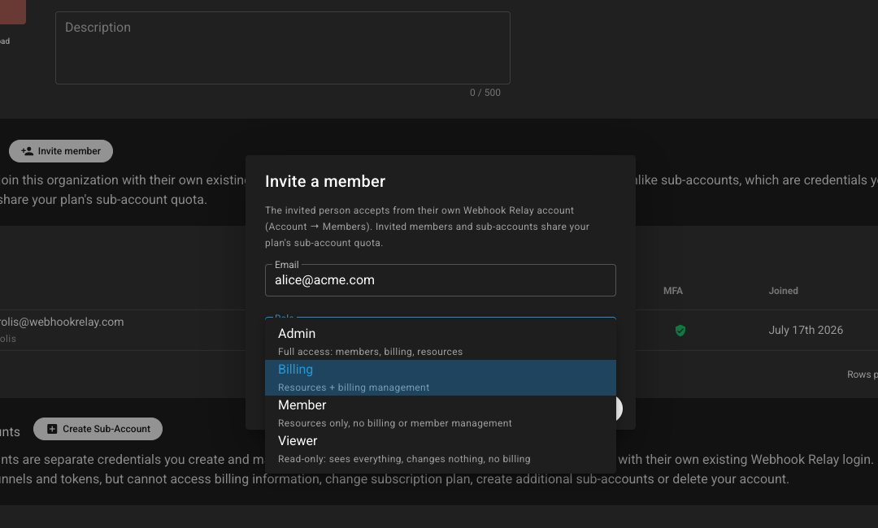Click the July 17th 2026 joined date
The height and width of the screenshot is (528, 878).
[806, 330]
